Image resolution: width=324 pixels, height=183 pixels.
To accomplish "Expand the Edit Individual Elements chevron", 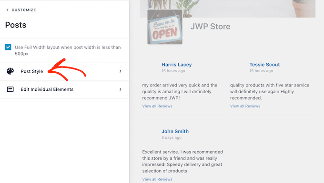I will point(121,89).
